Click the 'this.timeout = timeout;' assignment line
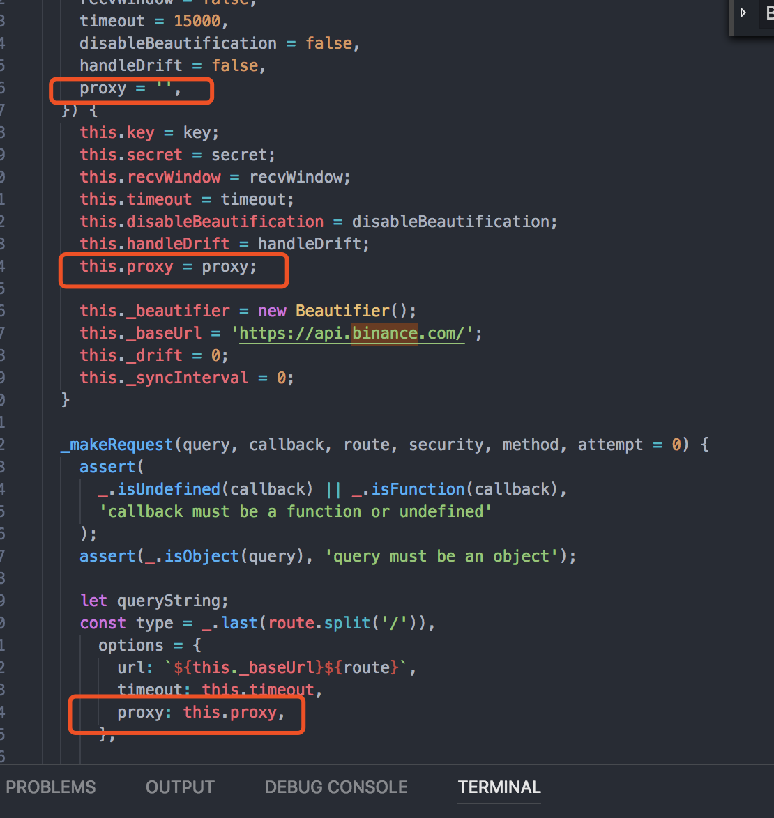Viewport: 774px width, 818px height. coord(186,200)
